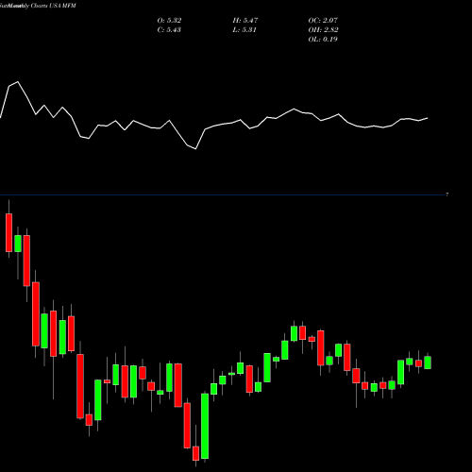This screenshot has height=472, width=472.
Task: Click the price axis label '7'
Action: [447, 195]
